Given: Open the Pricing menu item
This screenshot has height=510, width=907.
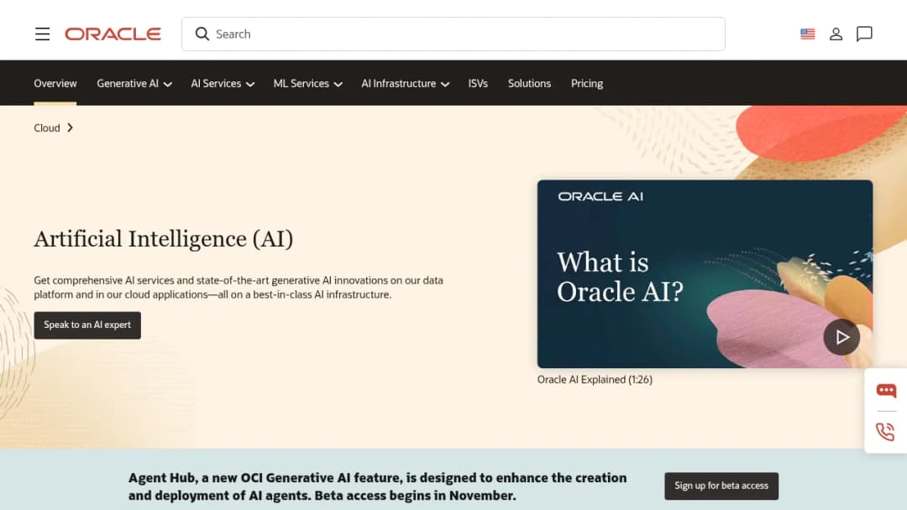Looking at the screenshot, I should point(587,84).
